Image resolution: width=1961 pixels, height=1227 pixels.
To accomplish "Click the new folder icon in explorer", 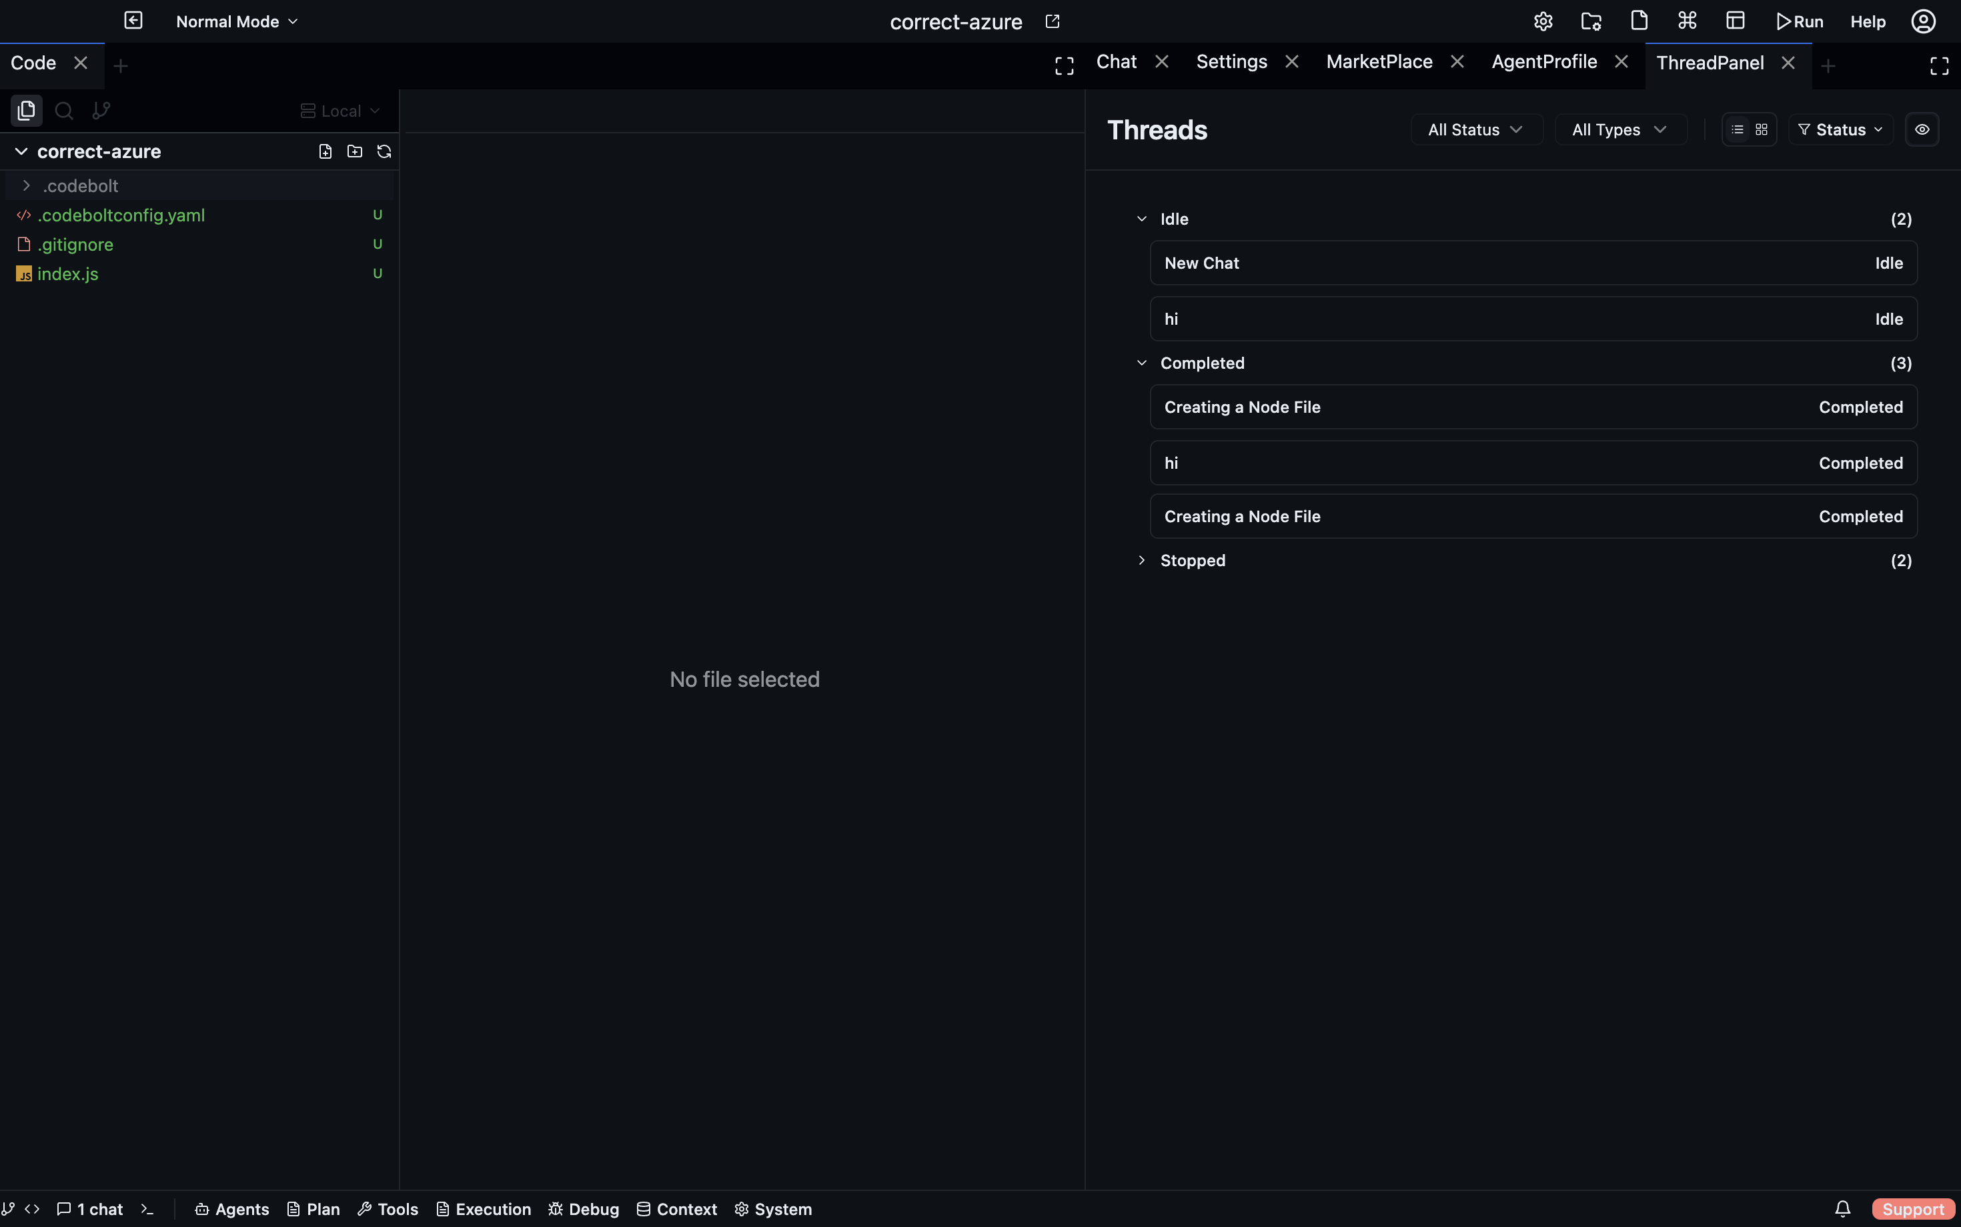I will pos(355,152).
